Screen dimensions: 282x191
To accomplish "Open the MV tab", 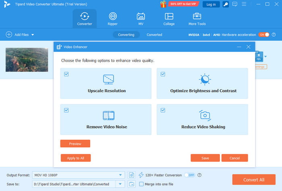I will coord(141,19).
